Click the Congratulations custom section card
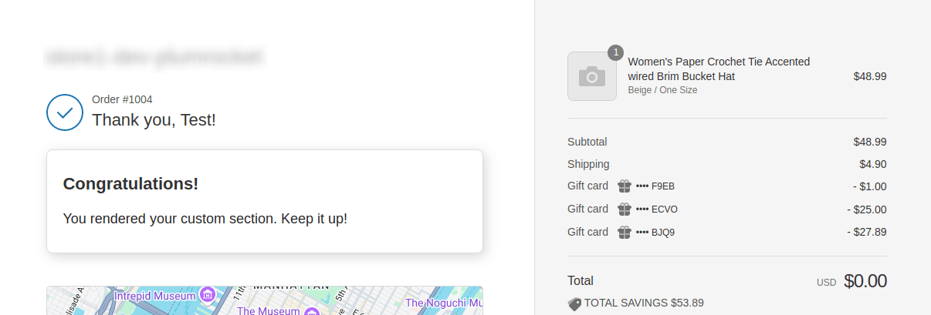This screenshot has height=315, width=931. [x=265, y=201]
